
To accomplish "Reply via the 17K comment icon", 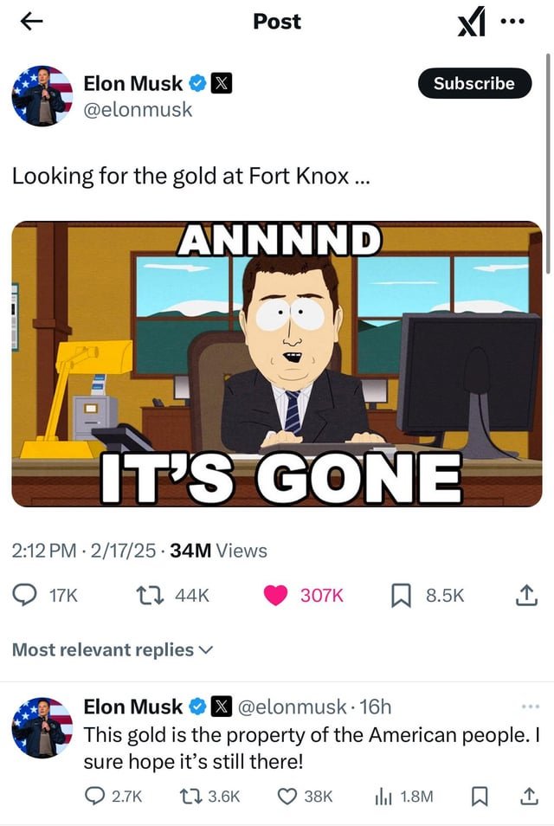I will point(24,596).
